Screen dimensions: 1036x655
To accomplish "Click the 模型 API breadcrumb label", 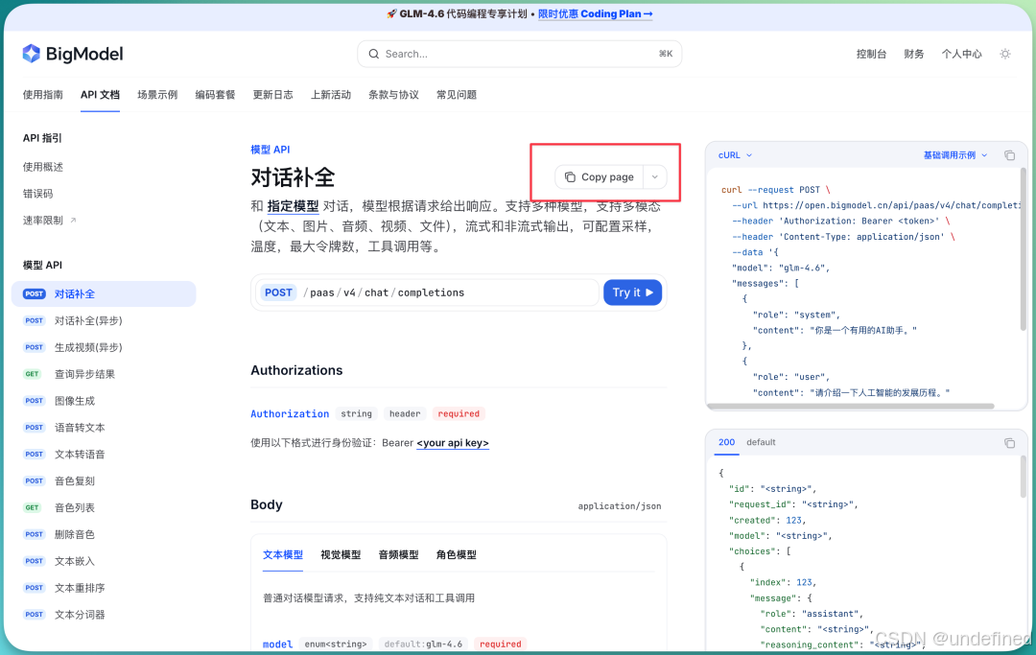I will 271,150.
